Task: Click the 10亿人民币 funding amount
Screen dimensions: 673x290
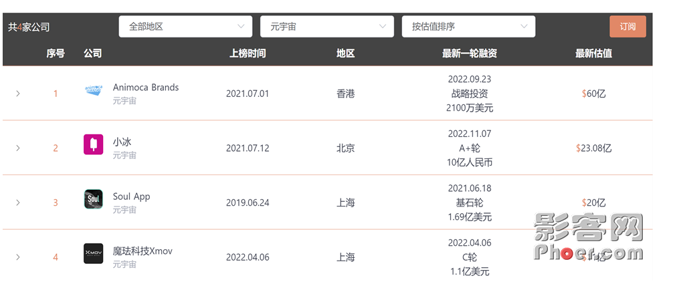Action: click(470, 162)
